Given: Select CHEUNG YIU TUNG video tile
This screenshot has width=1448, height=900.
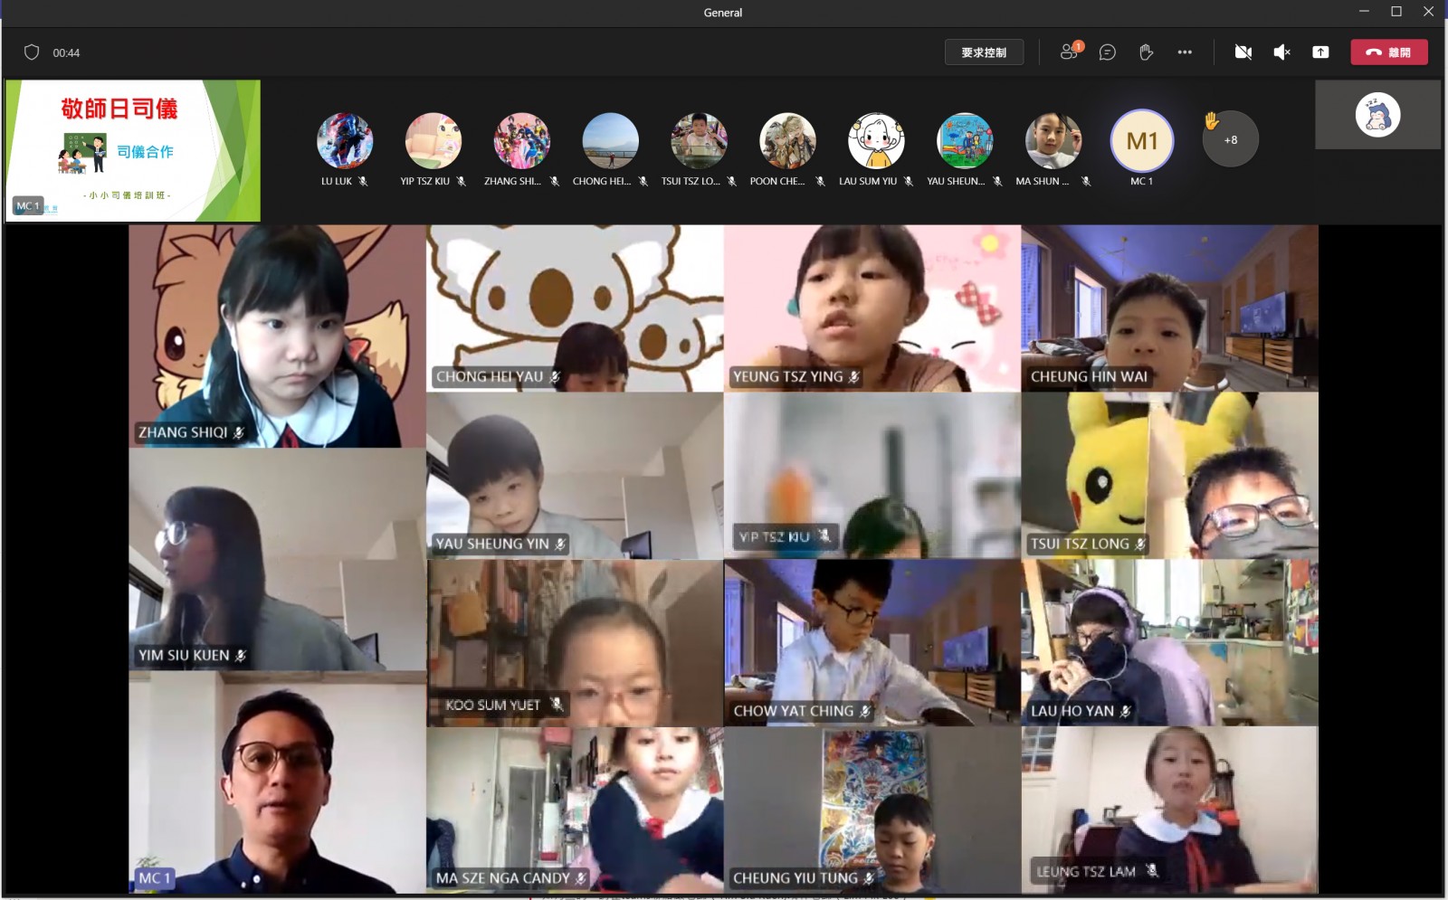Looking at the screenshot, I should [872, 810].
